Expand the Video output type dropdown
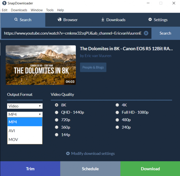The image size is (180, 176). 25,106
